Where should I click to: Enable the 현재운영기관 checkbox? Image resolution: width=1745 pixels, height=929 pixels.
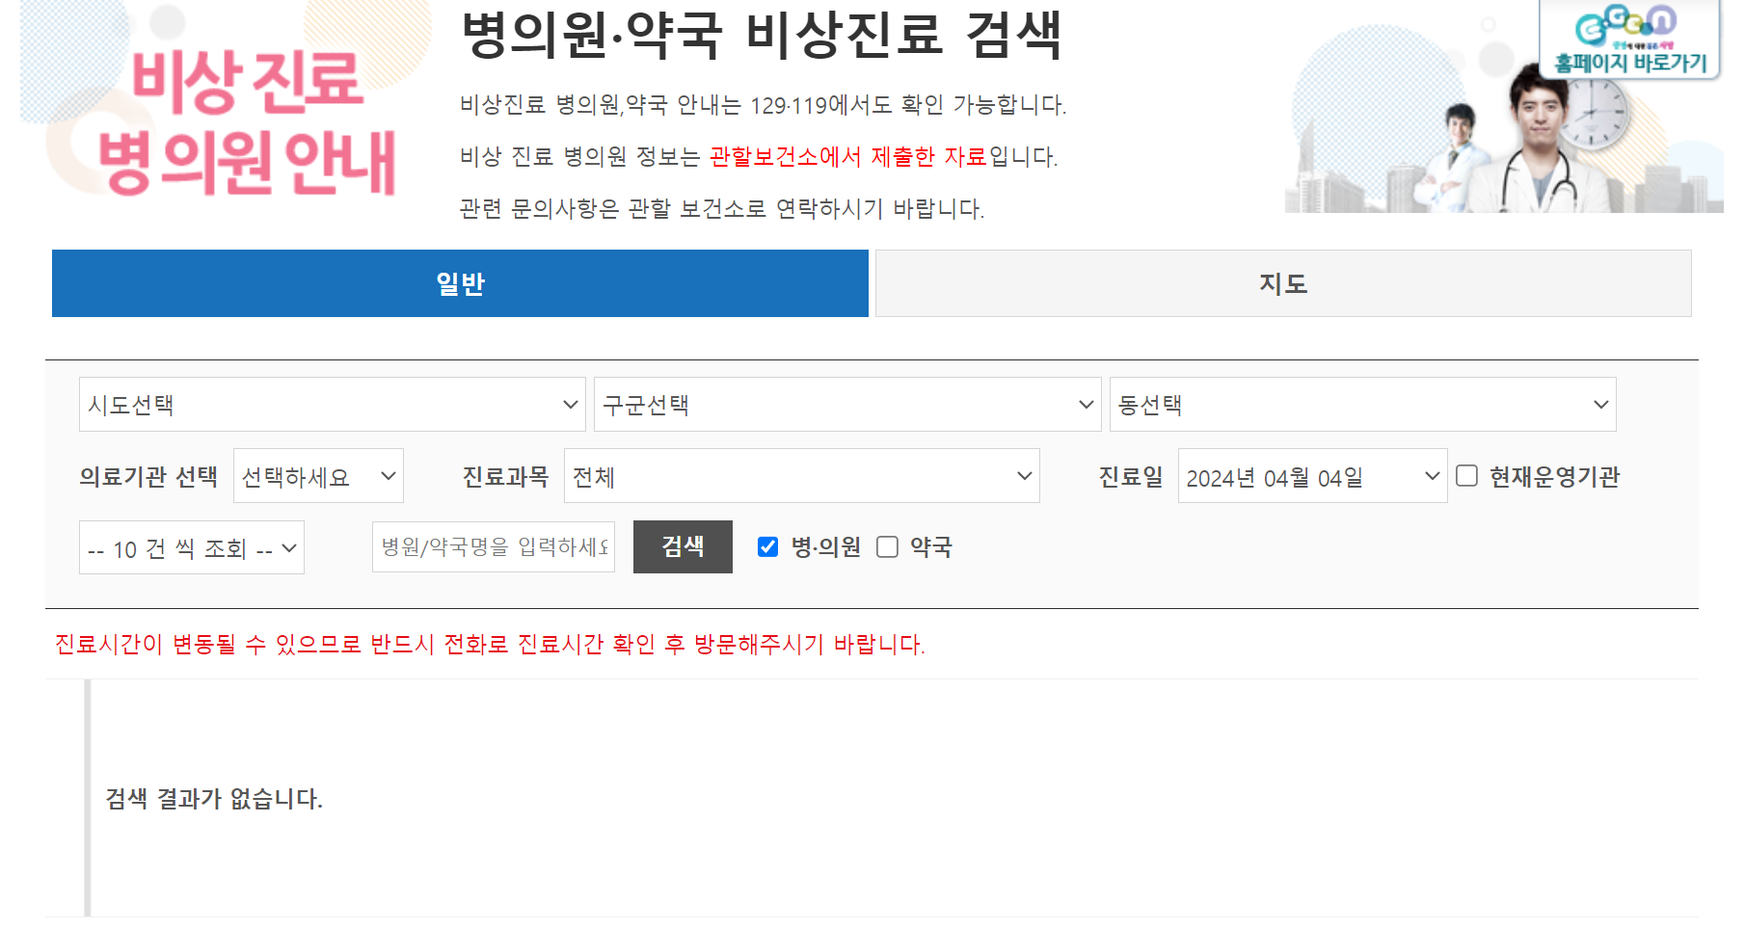click(1466, 476)
